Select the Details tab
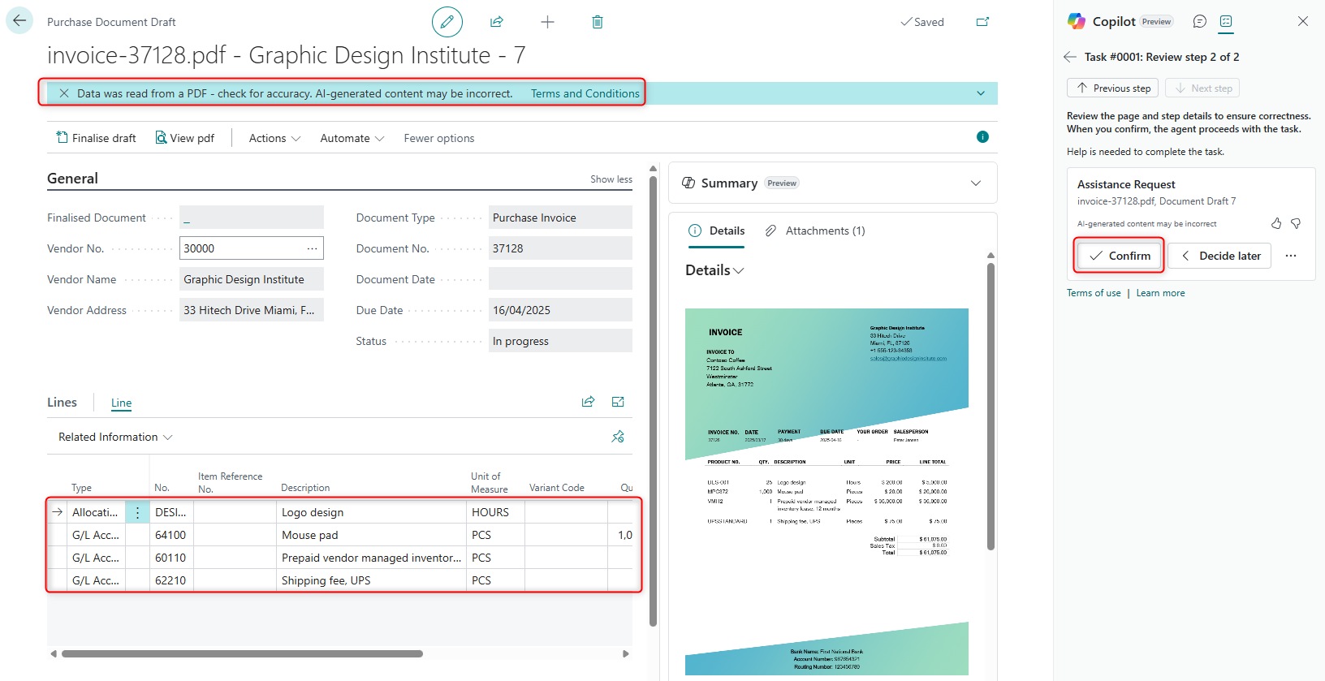 click(717, 231)
